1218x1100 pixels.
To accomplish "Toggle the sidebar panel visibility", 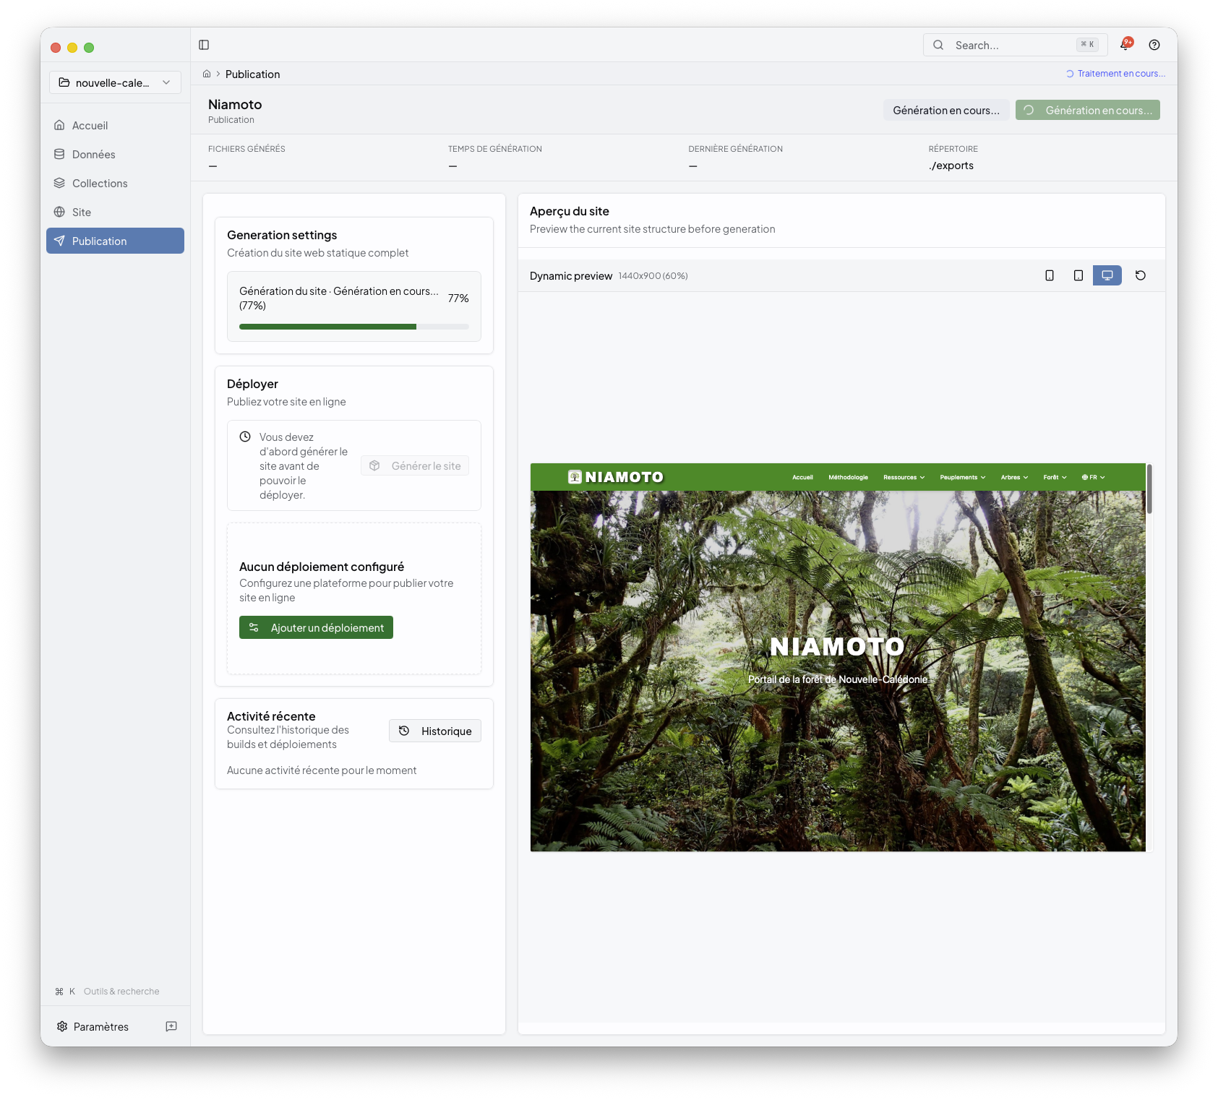I will 204,44.
